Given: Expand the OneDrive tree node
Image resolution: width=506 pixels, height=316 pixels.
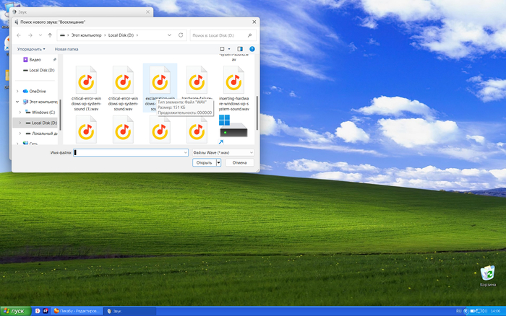Looking at the screenshot, I should click(18, 92).
